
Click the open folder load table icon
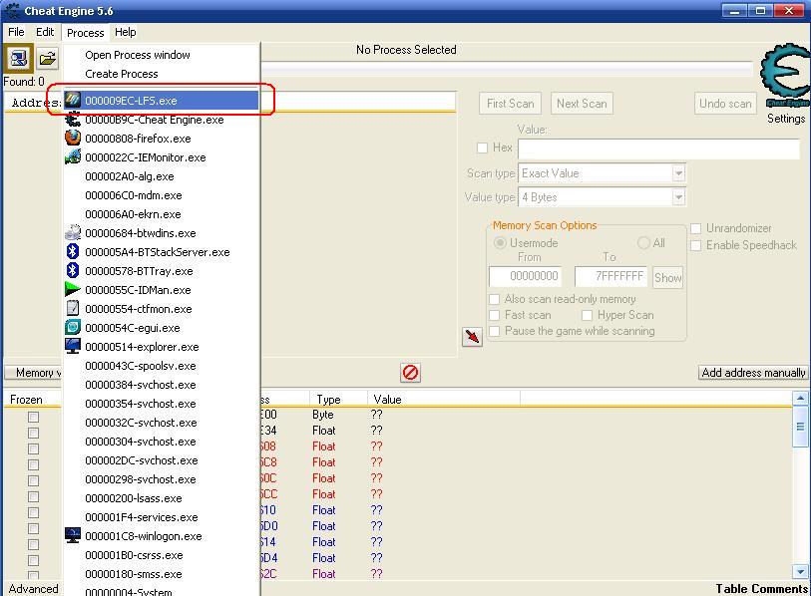(x=48, y=58)
